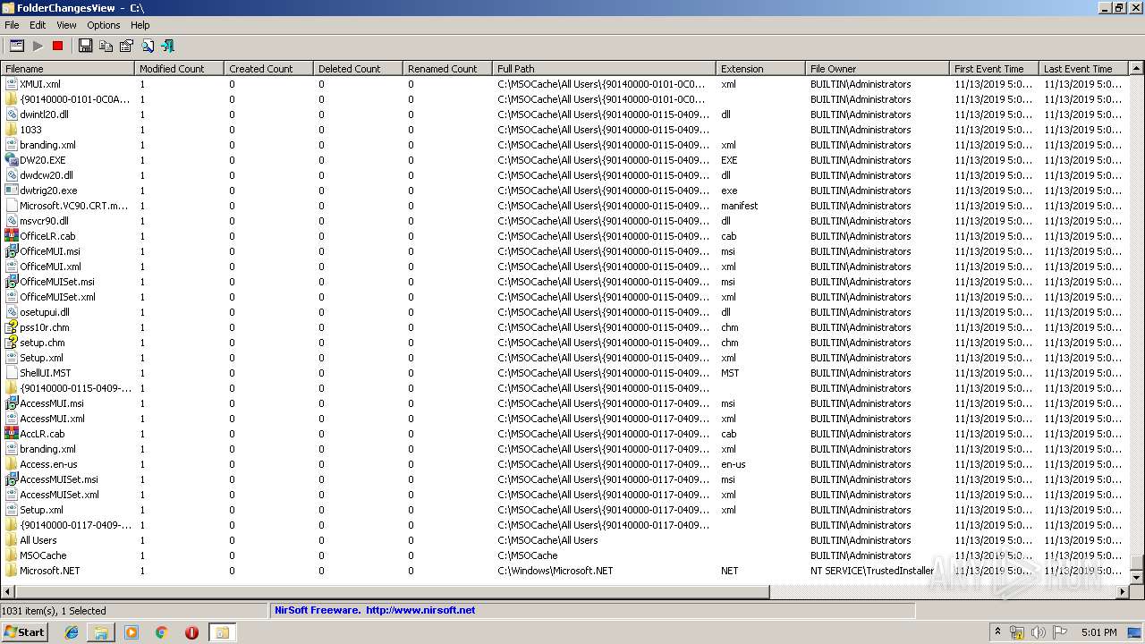The image size is (1145, 644).
Task: Click the OfficeMUI.msi installer icon
Action: tap(12, 251)
